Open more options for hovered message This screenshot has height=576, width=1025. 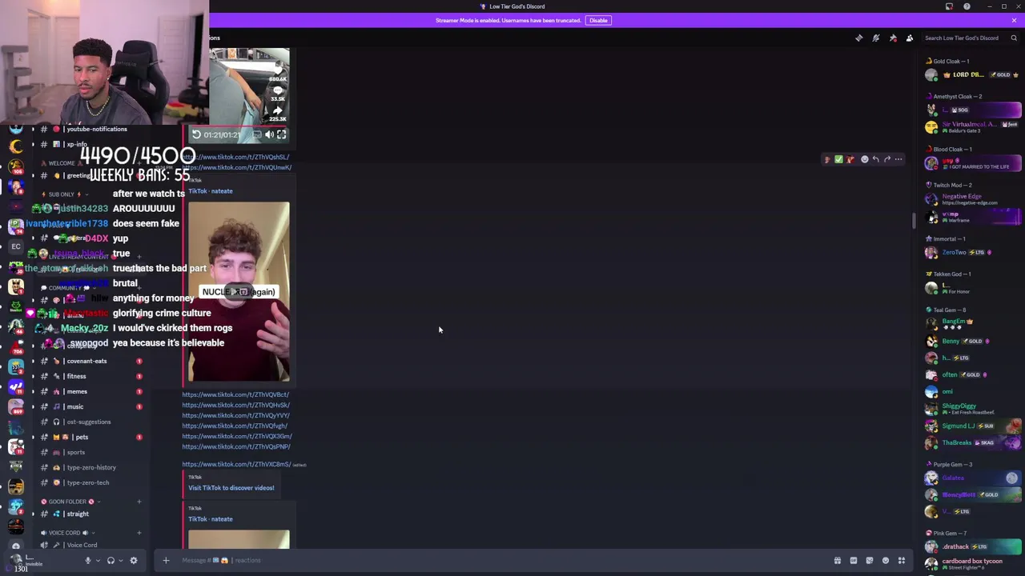tap(898, 159)
